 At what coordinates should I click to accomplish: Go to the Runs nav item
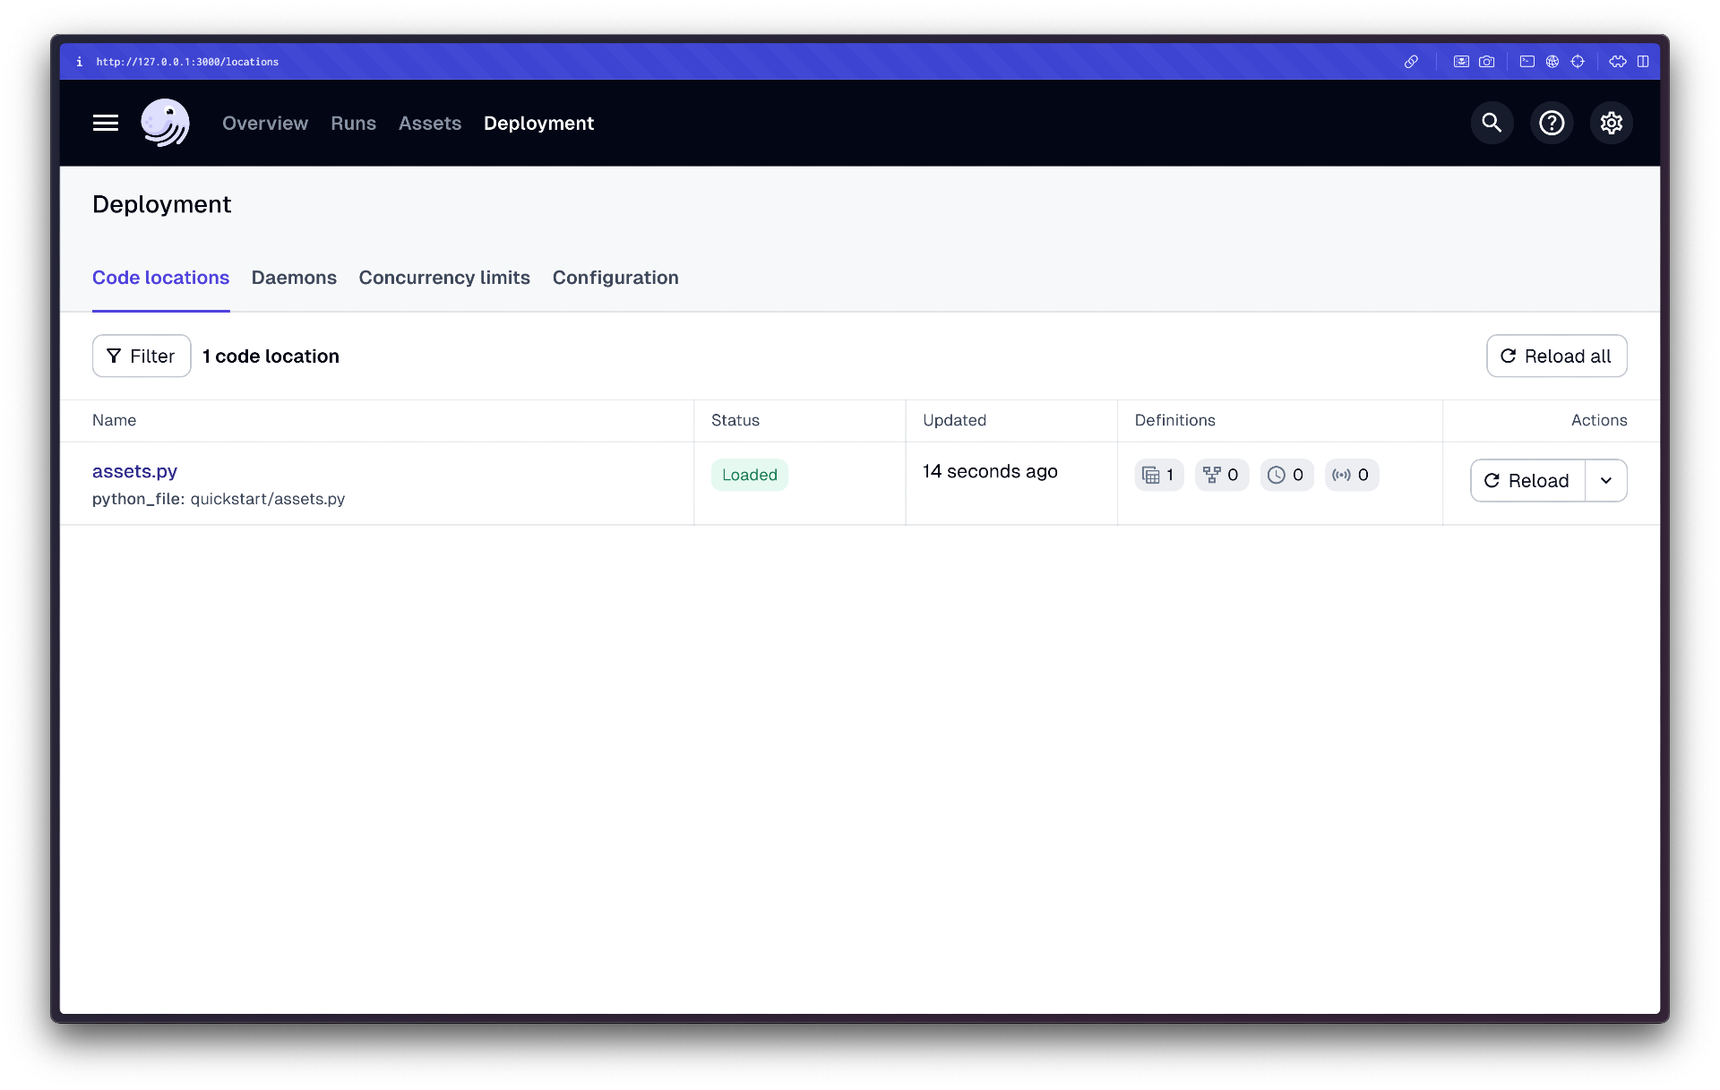[x=353, y=124]
